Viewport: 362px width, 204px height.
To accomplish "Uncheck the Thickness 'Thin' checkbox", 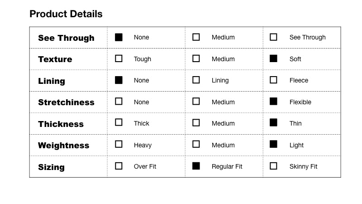I will click(x=273, y=122).
